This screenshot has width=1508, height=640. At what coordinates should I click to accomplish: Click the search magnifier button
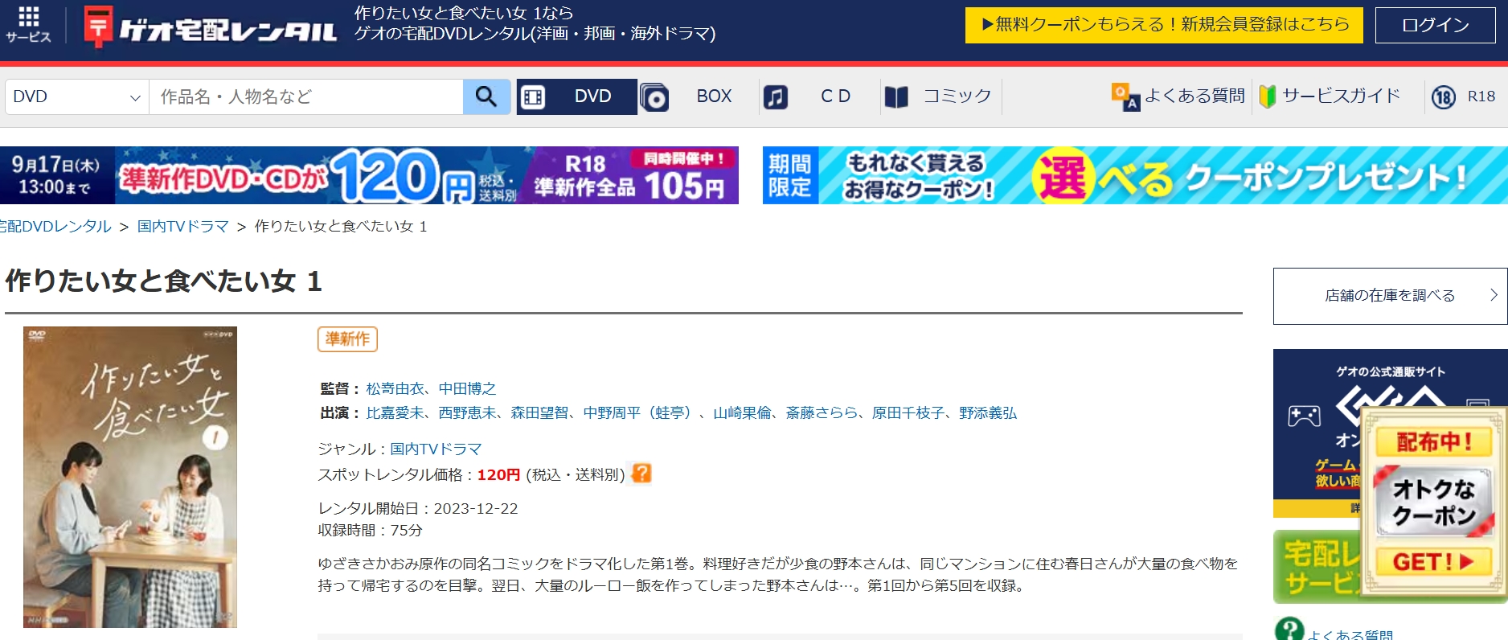tap(486, 96)
